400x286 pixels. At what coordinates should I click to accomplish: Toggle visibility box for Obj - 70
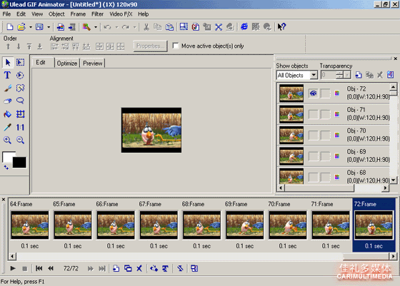pyautogui.click(x=313, y=135)
